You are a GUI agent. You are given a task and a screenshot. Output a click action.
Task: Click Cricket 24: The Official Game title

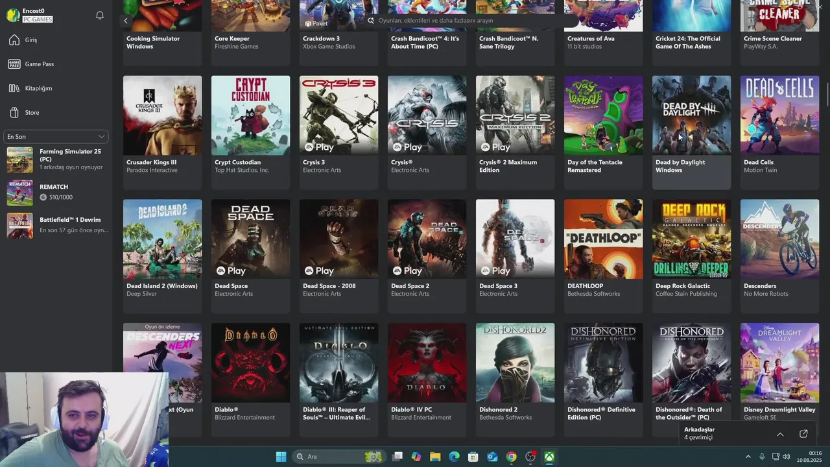click(688, 43)
